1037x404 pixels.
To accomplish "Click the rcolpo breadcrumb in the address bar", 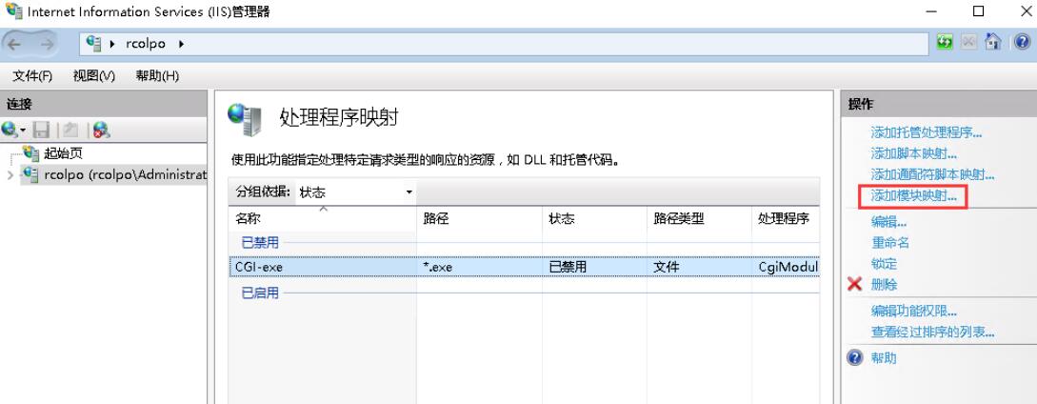I will tap(145, 44).
